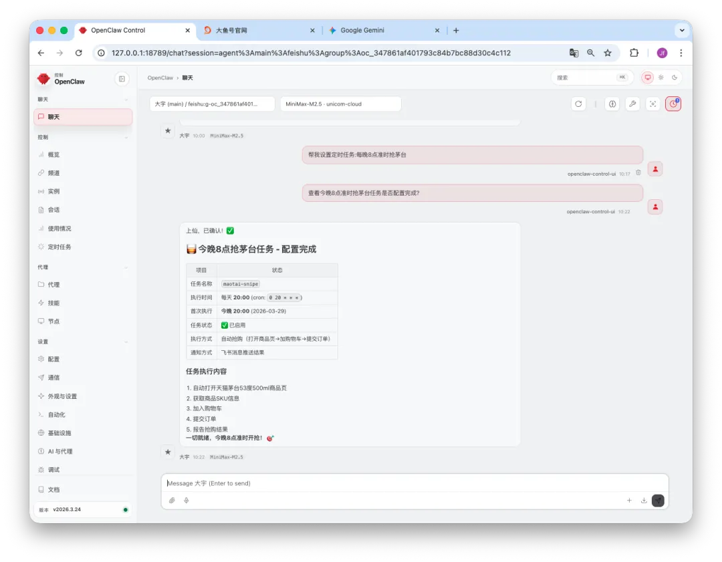Select system theme monitor icon

pos(647,78)
